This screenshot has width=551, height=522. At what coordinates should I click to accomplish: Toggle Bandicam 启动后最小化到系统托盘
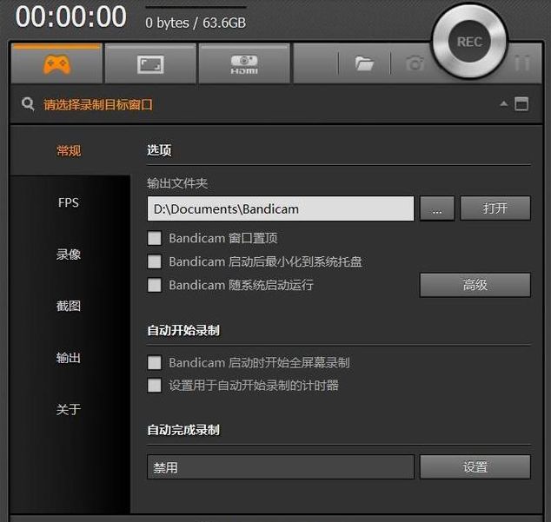pyautogui.click(x=155, y=261)
